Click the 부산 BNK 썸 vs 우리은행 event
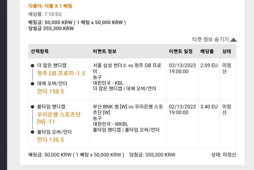This screenshot has height=170, width=254. [x=128, y=109]
